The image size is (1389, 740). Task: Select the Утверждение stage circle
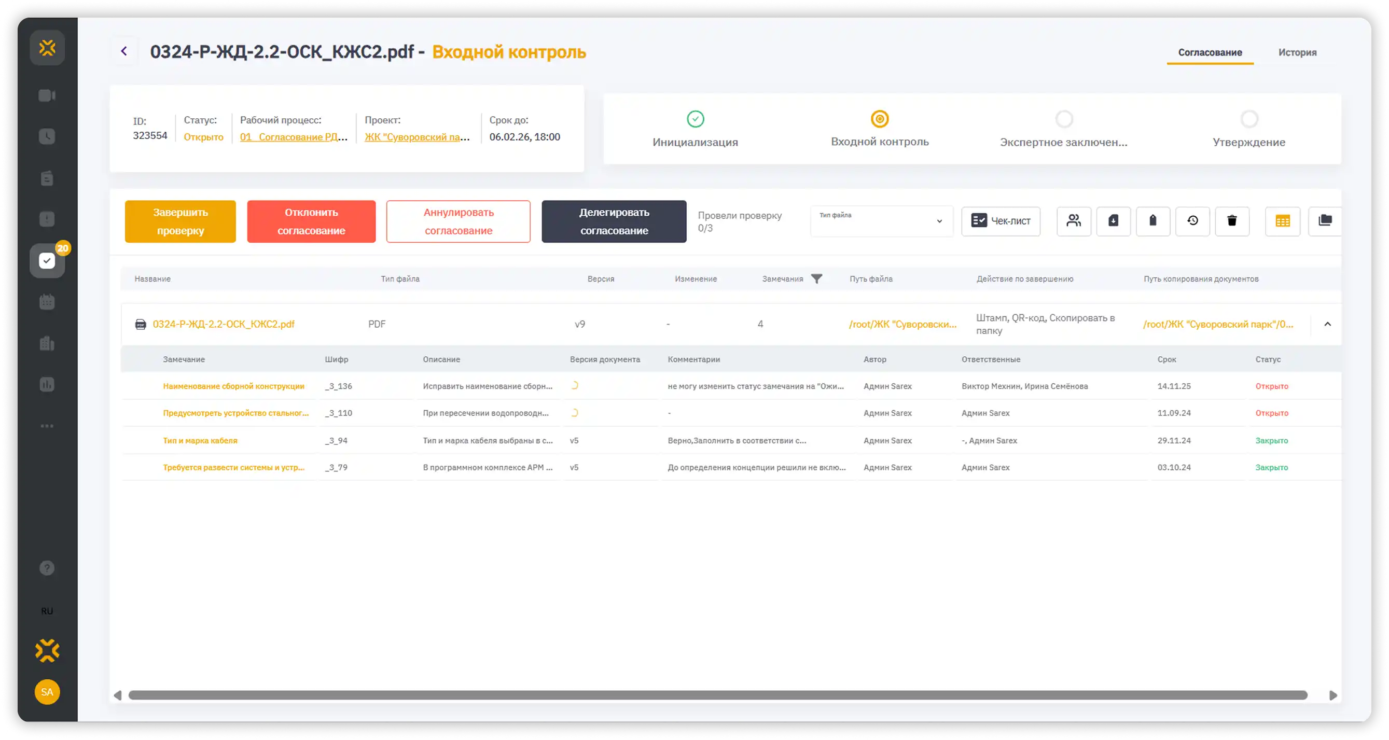click(1249, 119)
